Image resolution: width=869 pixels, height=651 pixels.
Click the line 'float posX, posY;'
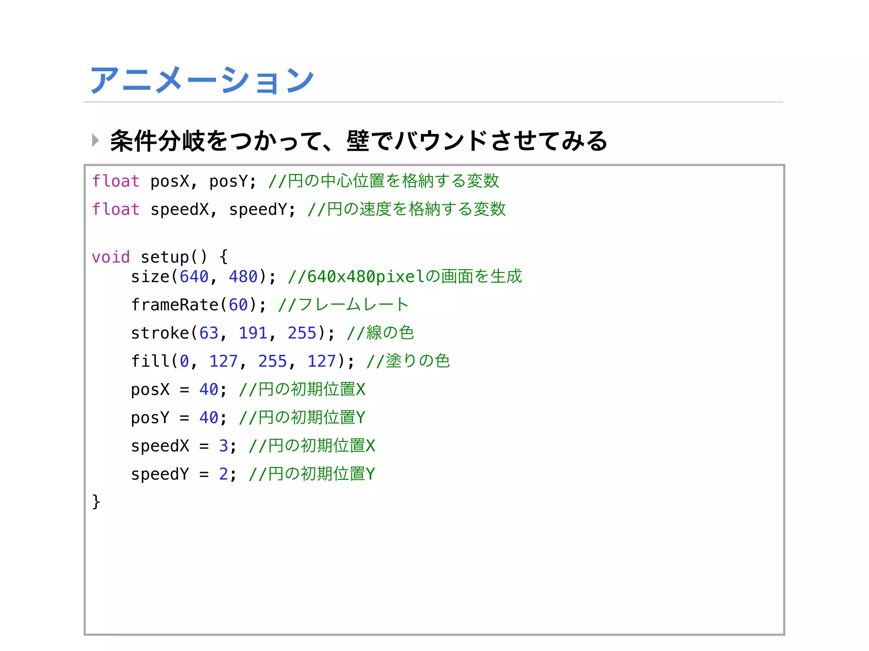[x=174, y=181]
